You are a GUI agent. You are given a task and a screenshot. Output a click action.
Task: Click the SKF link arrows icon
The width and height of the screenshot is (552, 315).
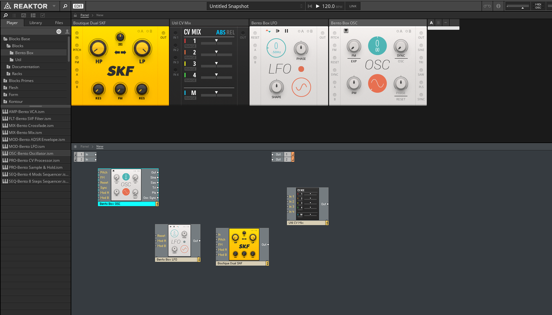[x=120, y=52]
